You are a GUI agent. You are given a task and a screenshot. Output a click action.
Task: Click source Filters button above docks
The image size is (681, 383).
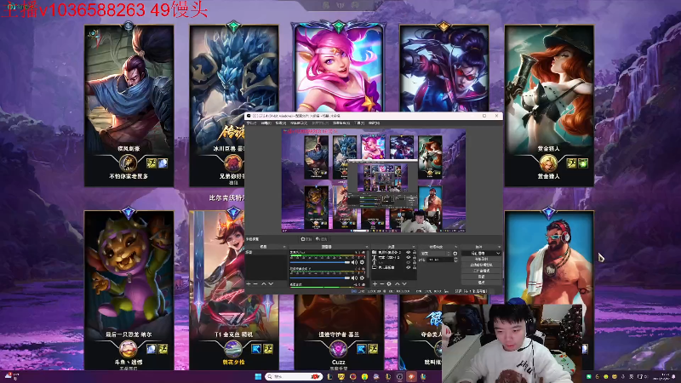coord(322,239)
